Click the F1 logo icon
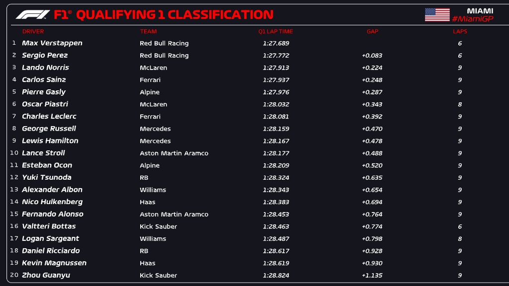The width and height of the screenshot is (509, 286). click(x=33, y=14)
